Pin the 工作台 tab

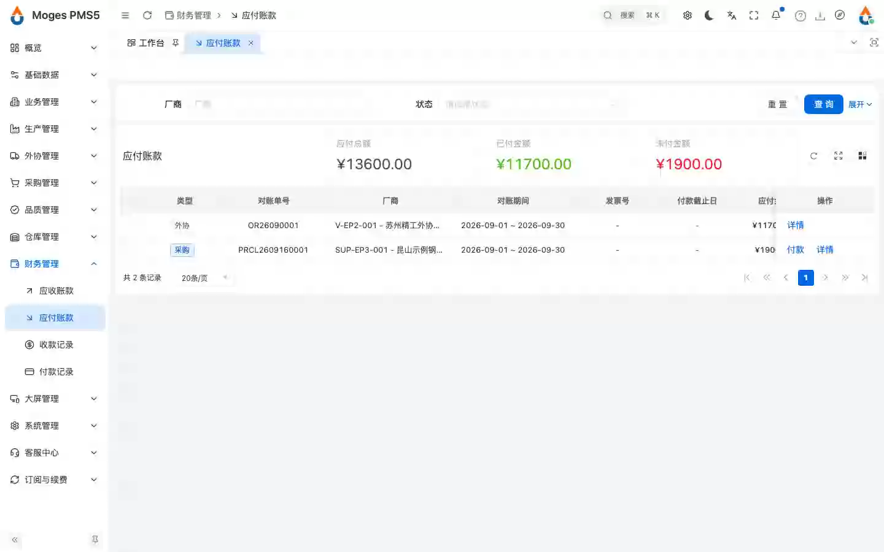click(x=176, y=43)
